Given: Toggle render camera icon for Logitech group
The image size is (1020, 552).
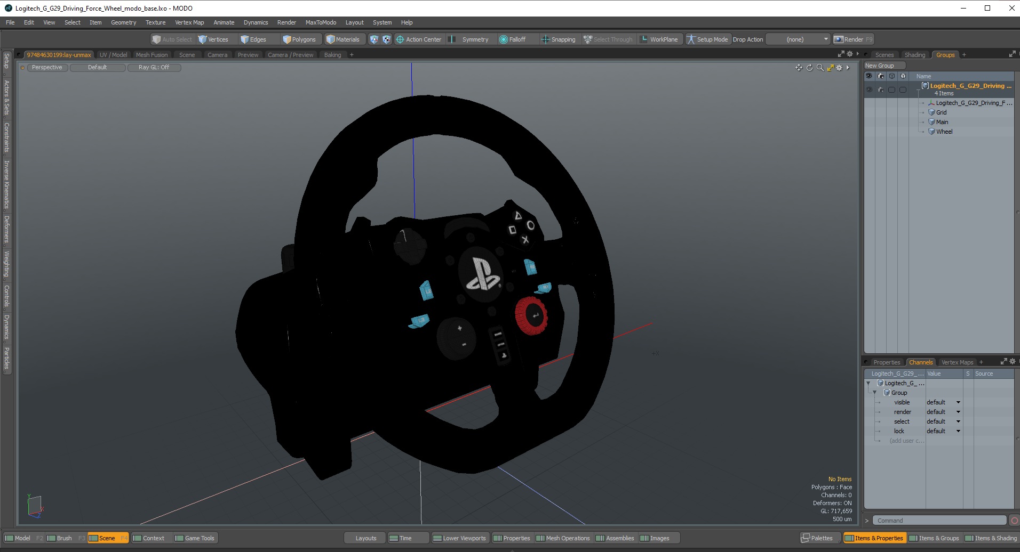Looking at the screenshot, I should click(x=880, y=90).
